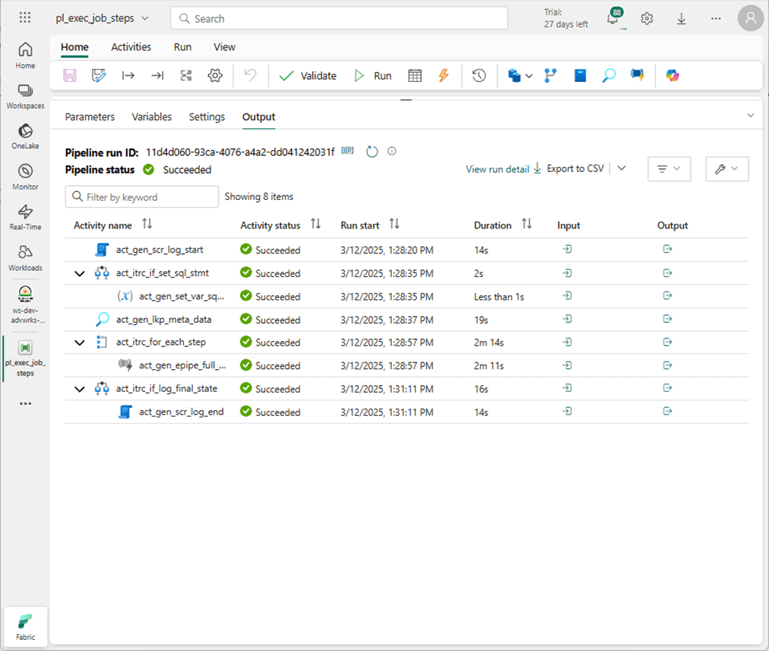Click the refresh icon beside pipeline run ID

point(371,152)
